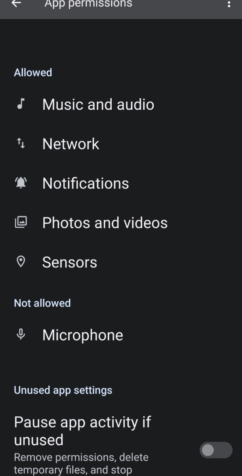The width and height of the screenshot is (242, 476).
Task: Open the Network permission settings
Action: coord(71,143)
